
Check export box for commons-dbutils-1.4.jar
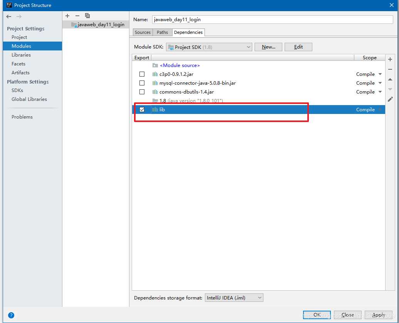coord(142,92)
